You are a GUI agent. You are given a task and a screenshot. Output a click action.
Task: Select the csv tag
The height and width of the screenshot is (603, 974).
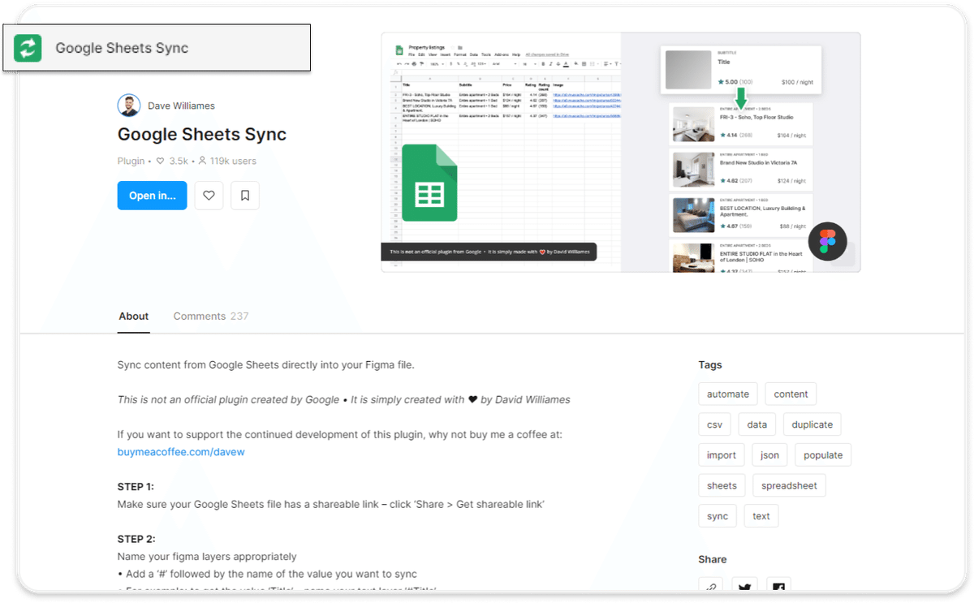click(x=714, y=424)
